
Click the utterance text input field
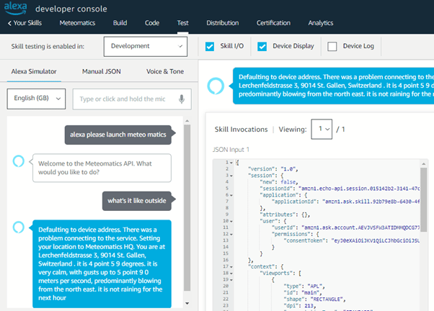click(132, 99)
